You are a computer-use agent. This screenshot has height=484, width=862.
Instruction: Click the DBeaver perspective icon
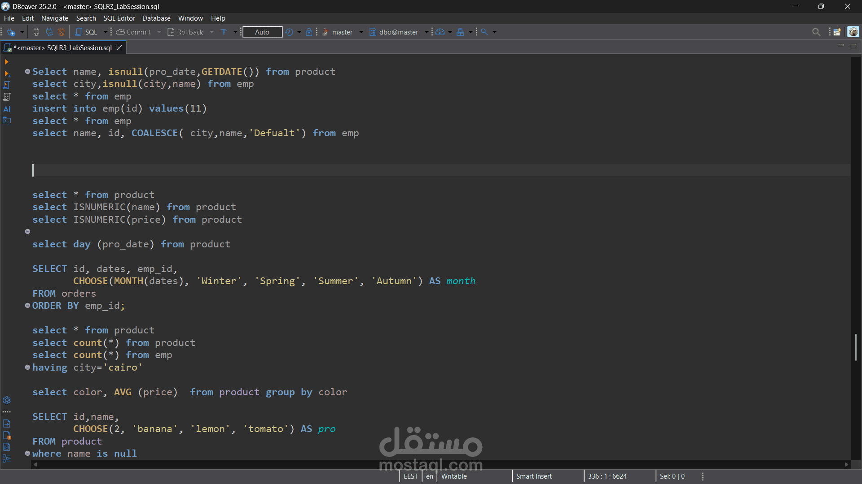[853, 32]
